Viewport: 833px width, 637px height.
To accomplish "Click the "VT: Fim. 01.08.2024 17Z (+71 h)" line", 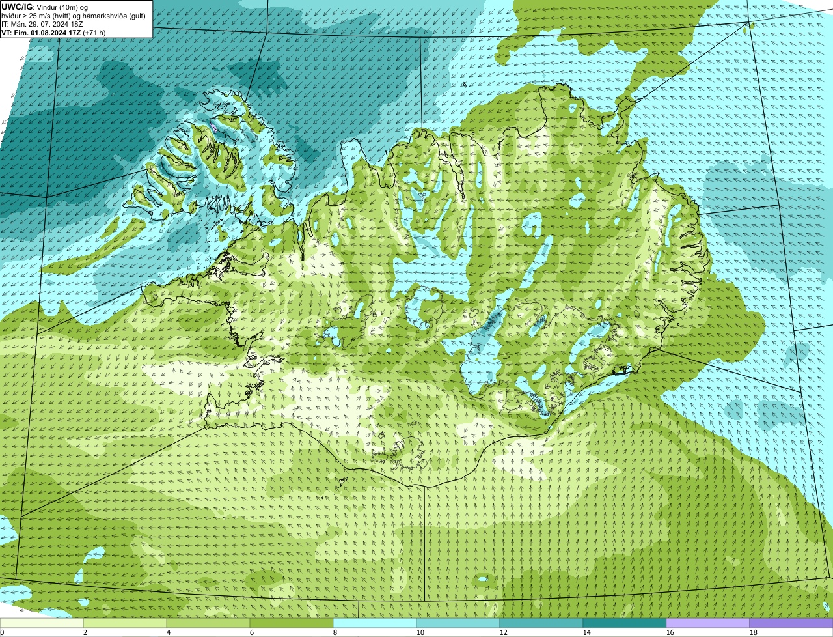I will tap(53, 33).
